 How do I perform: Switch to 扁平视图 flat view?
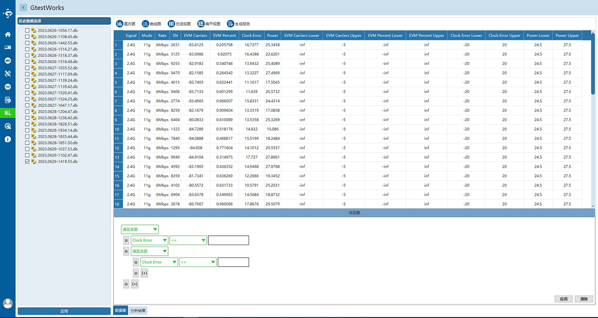coord(209,24)
